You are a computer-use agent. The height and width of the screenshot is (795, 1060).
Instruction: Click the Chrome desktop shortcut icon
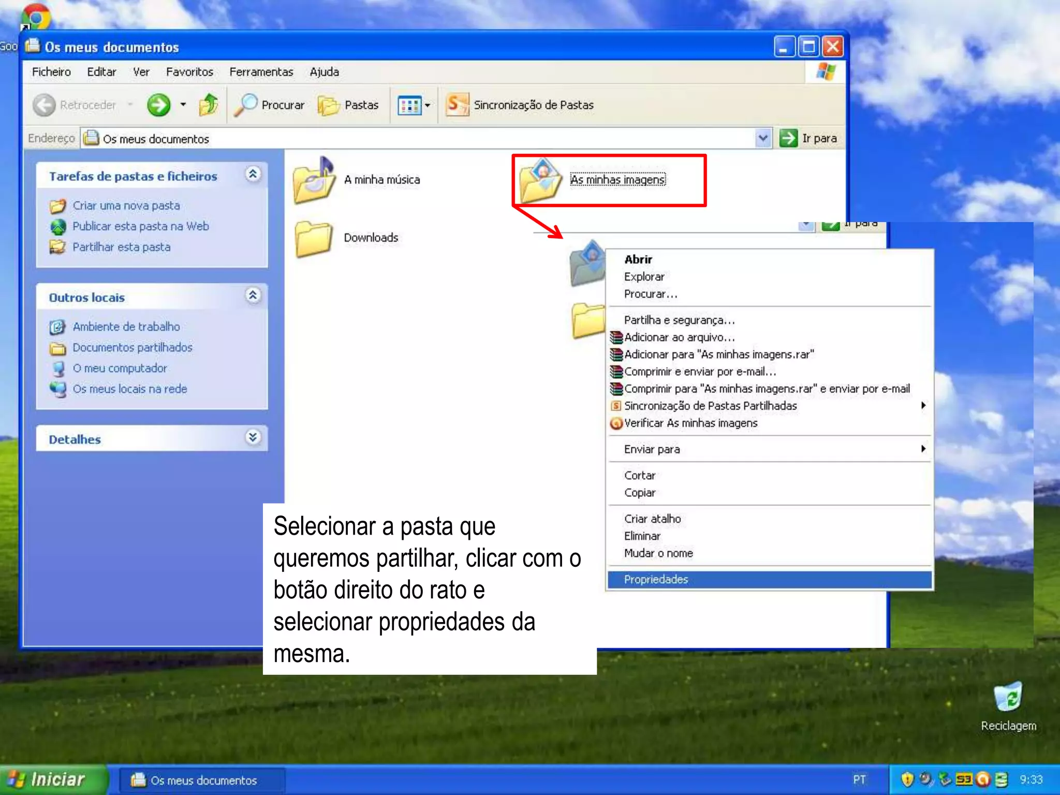(35, 17)
